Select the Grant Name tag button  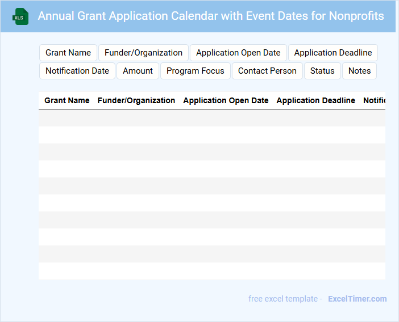[x=68, y=53]
